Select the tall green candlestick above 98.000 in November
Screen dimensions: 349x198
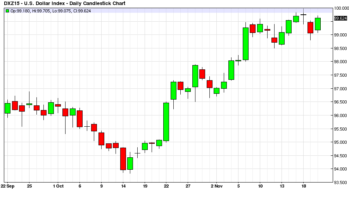[x=245, y=44]
